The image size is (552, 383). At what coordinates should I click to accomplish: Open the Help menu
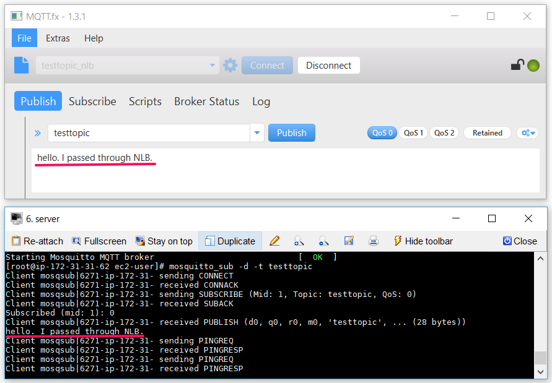pos(94,38)
